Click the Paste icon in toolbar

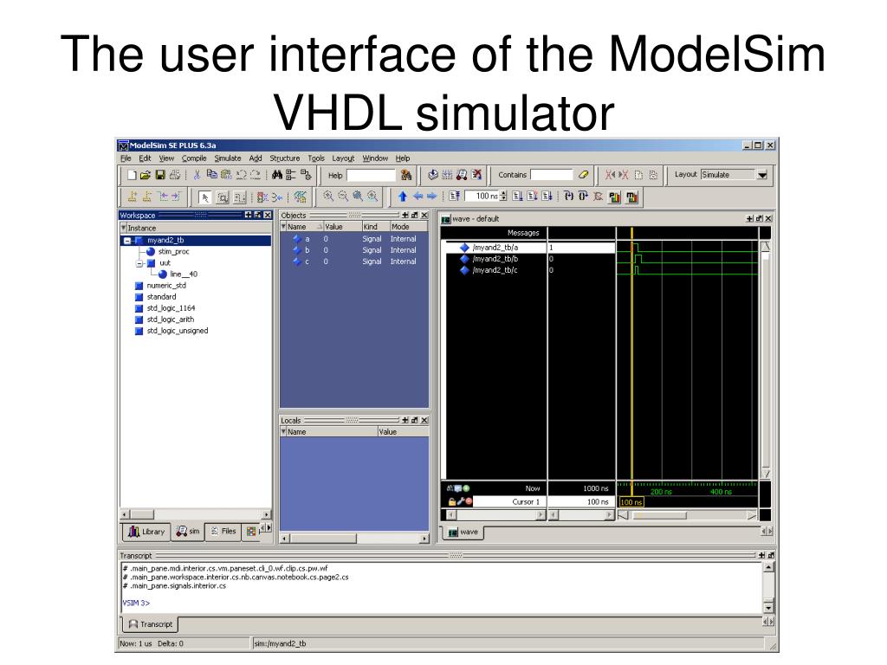click(226, 175)
